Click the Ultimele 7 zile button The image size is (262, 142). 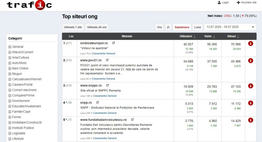(x=73, y=27)
